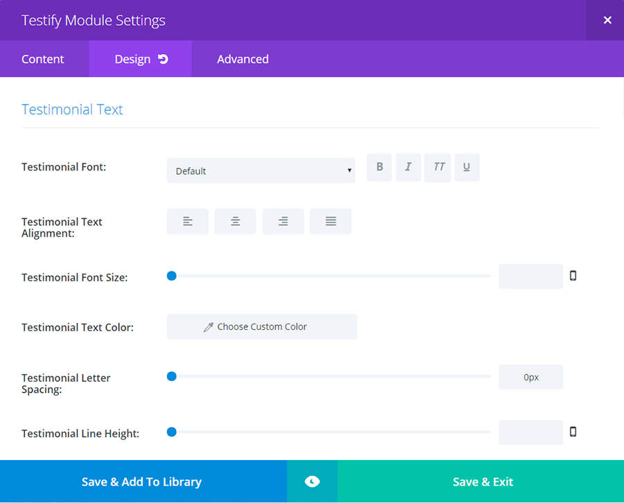624x503 pixels.
Task: Switch to the Content tab
Action: 43,60
